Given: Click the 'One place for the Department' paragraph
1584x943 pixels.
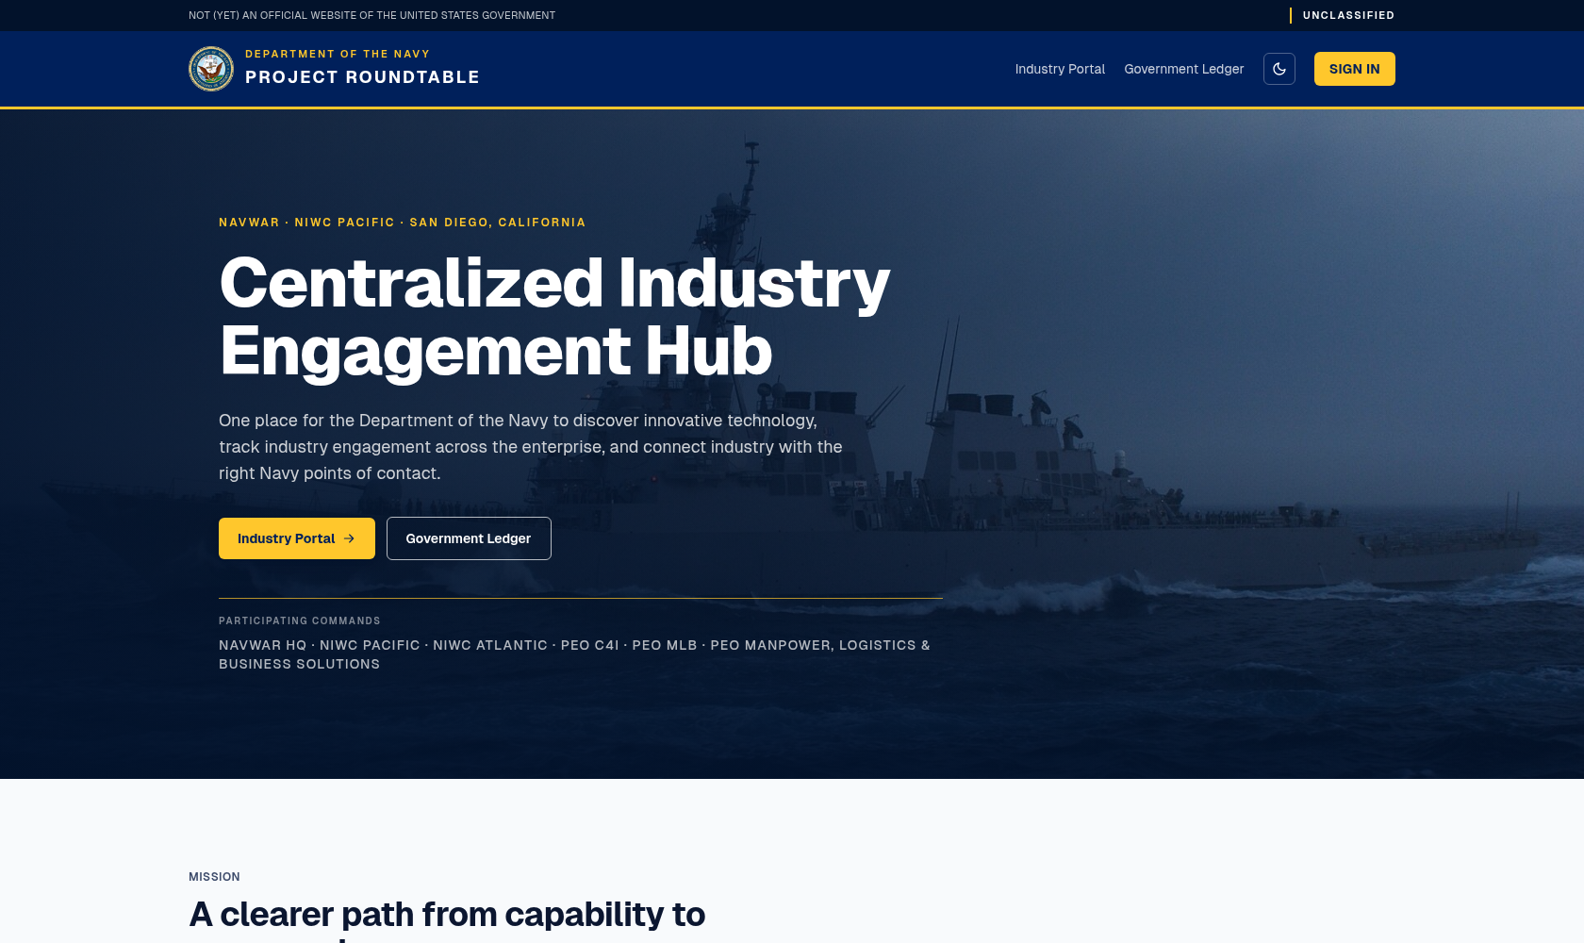Looking at the screenshot, I should tap(531, 447).
